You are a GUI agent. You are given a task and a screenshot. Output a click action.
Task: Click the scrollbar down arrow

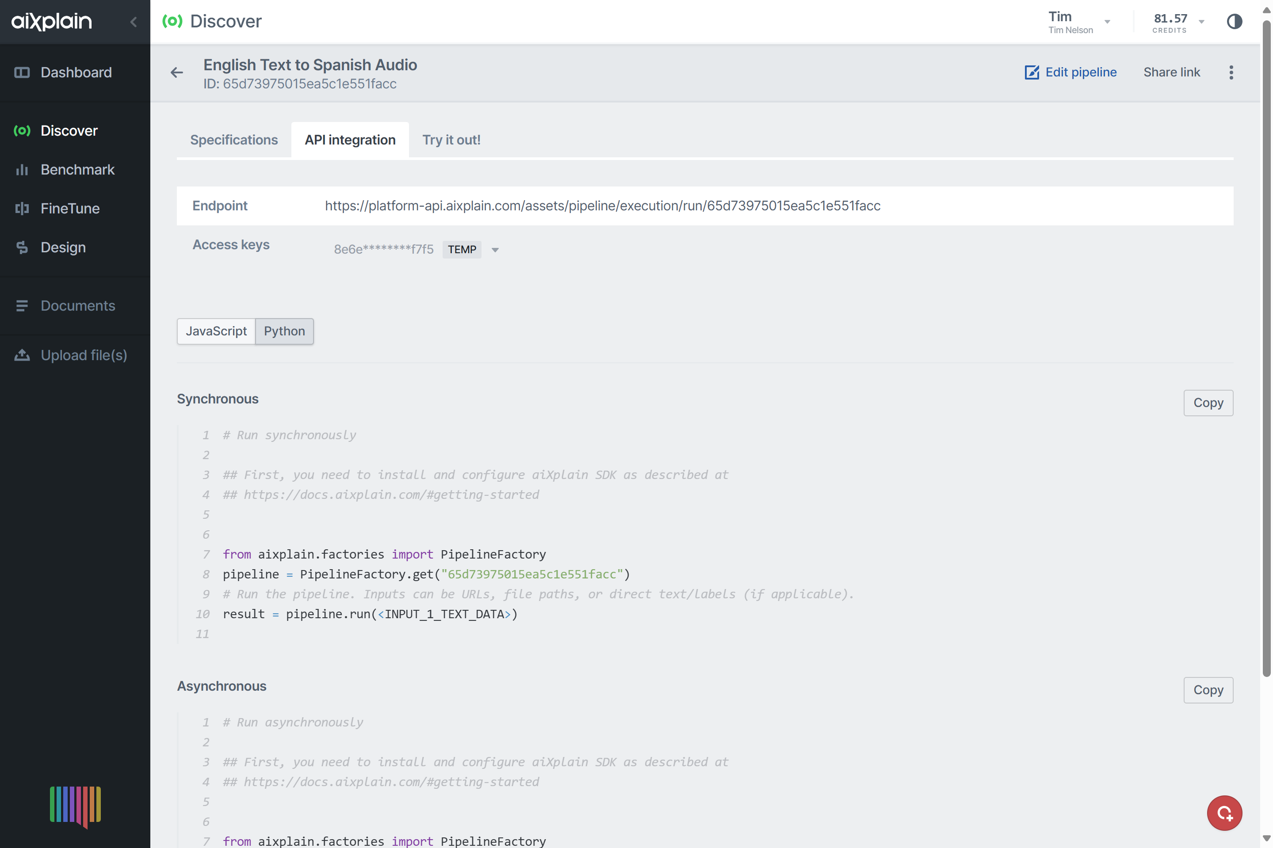tap(1266, 838)
